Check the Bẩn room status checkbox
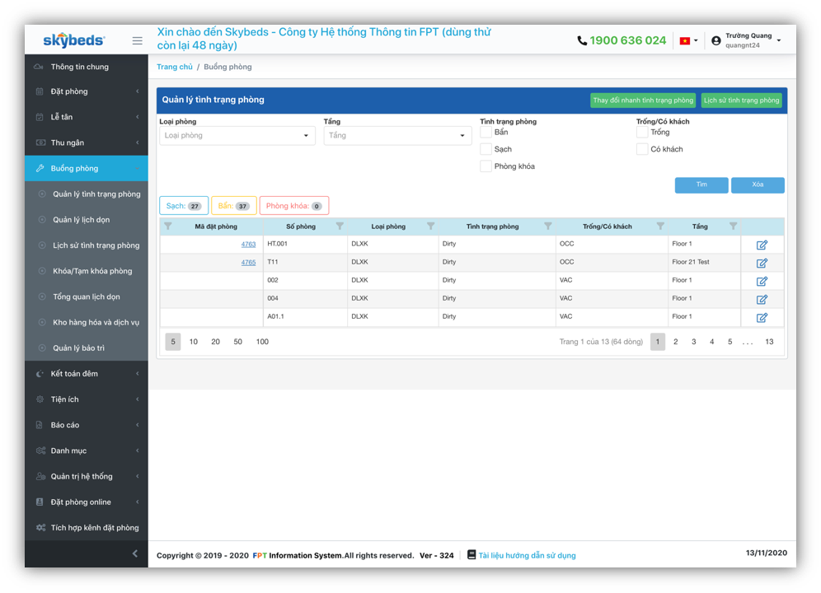 pyautogui.click(x=486, y=132)
